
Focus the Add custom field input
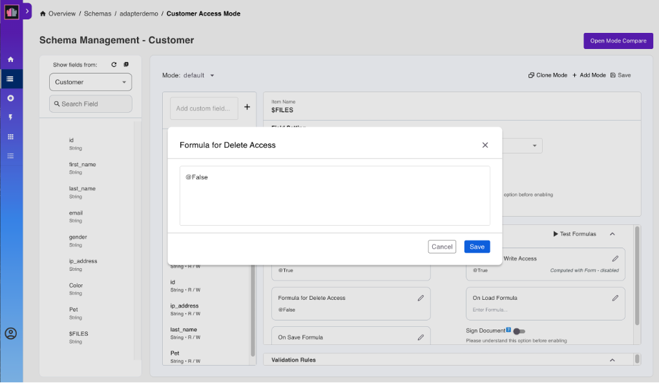pyautogui.click(x=204, y=108)
